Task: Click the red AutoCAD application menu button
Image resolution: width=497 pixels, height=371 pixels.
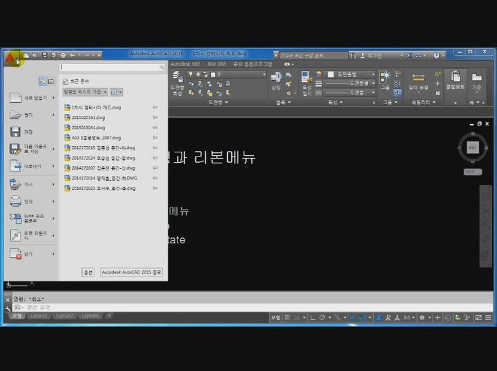Action: tap(10, 59)
